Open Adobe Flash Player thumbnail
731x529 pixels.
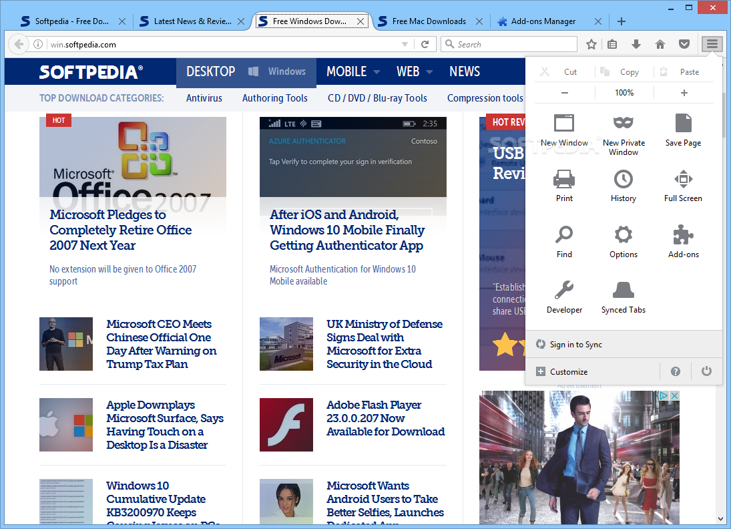click(286, 425)
